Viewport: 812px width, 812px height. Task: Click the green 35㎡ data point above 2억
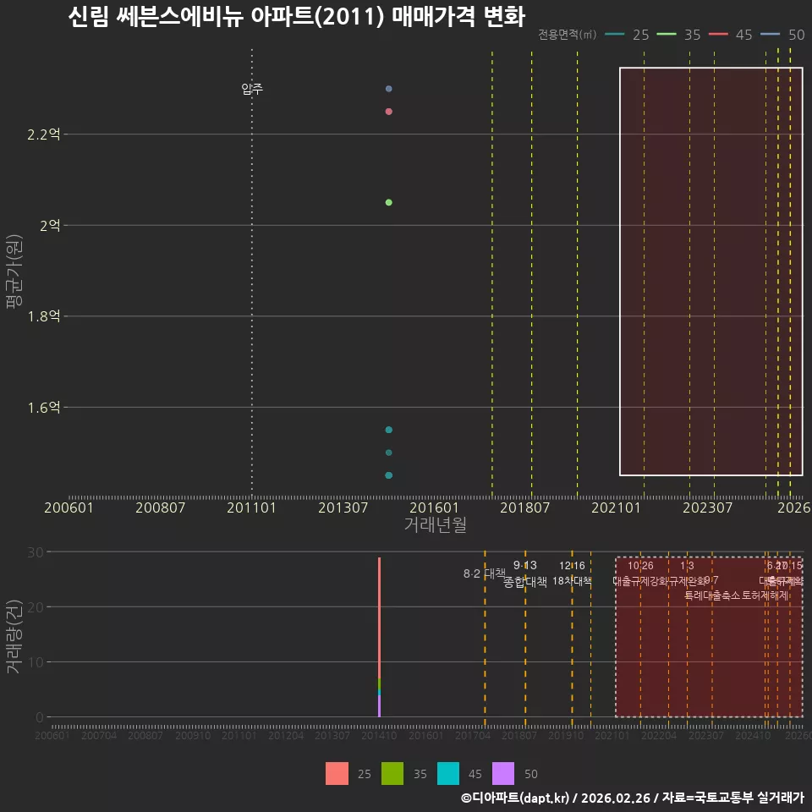389,202
